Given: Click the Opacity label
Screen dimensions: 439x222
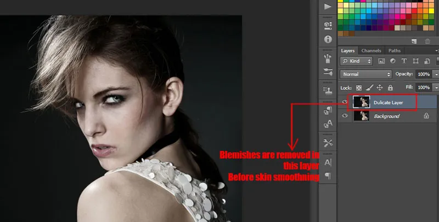Looking at the screenshot, I should 404,74.
